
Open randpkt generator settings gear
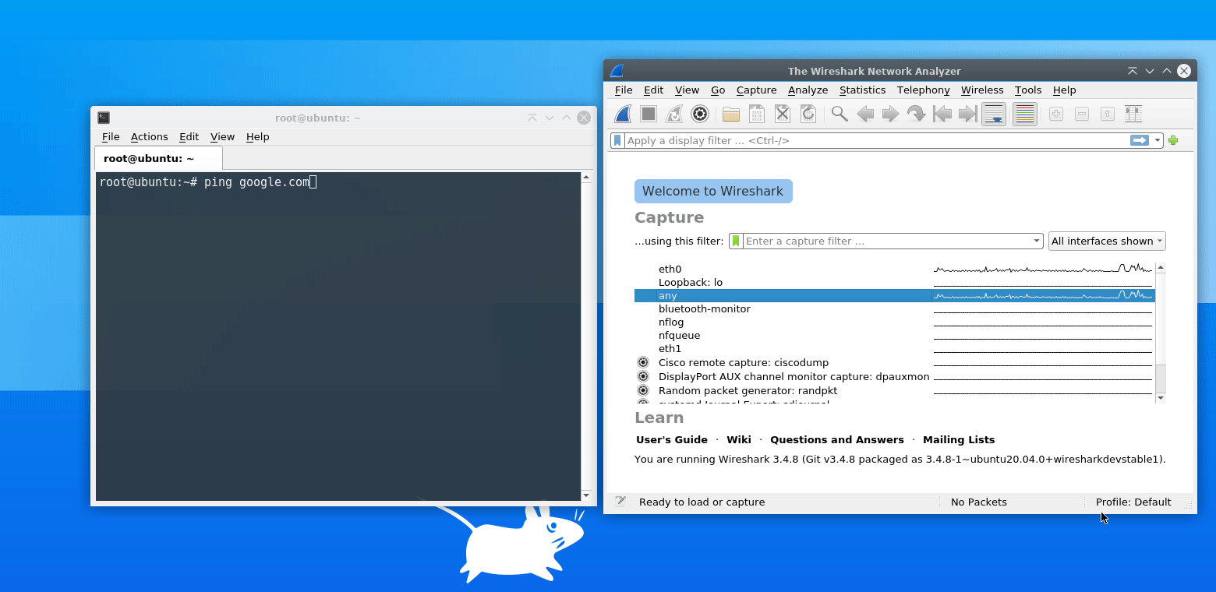643,390
